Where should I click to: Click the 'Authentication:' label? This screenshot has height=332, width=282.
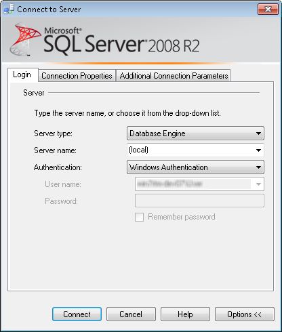click(58, 167)
